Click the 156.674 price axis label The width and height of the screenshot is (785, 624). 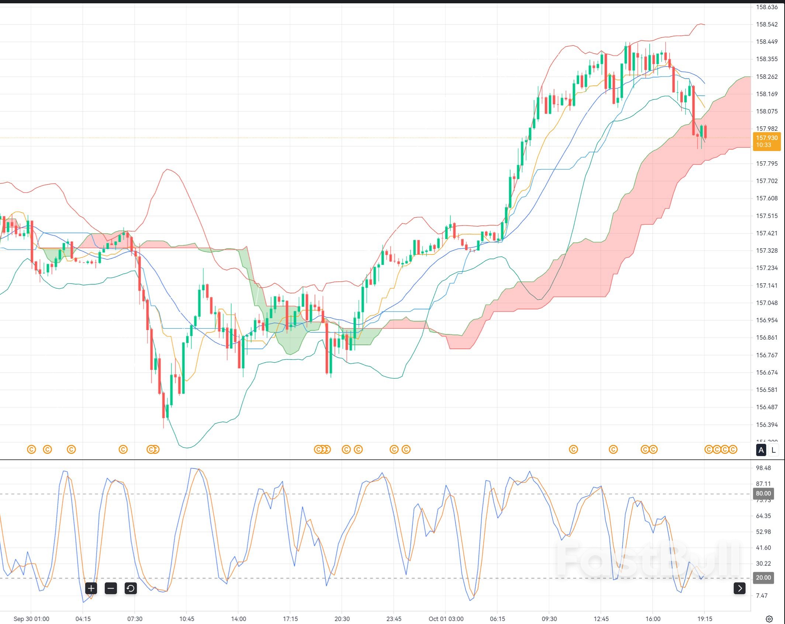[767, 372]
